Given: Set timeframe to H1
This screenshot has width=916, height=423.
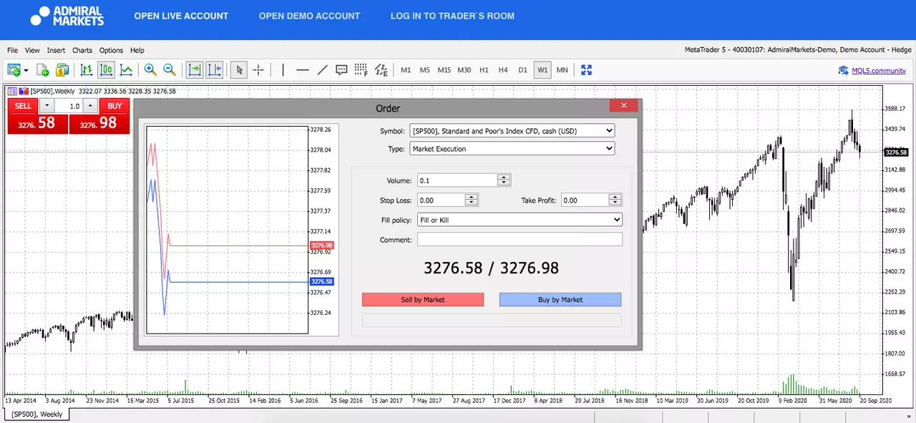Looking at the screenshot, I should (x=484, y=70).
